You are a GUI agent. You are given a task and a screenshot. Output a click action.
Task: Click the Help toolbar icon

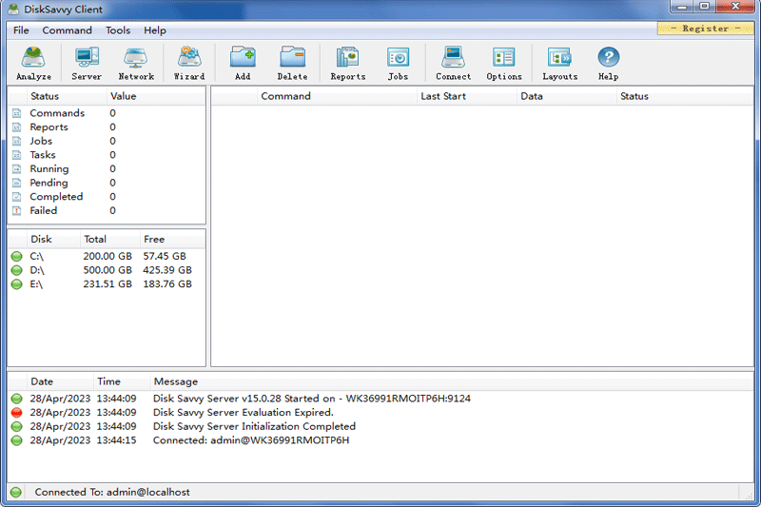point(608,63)
